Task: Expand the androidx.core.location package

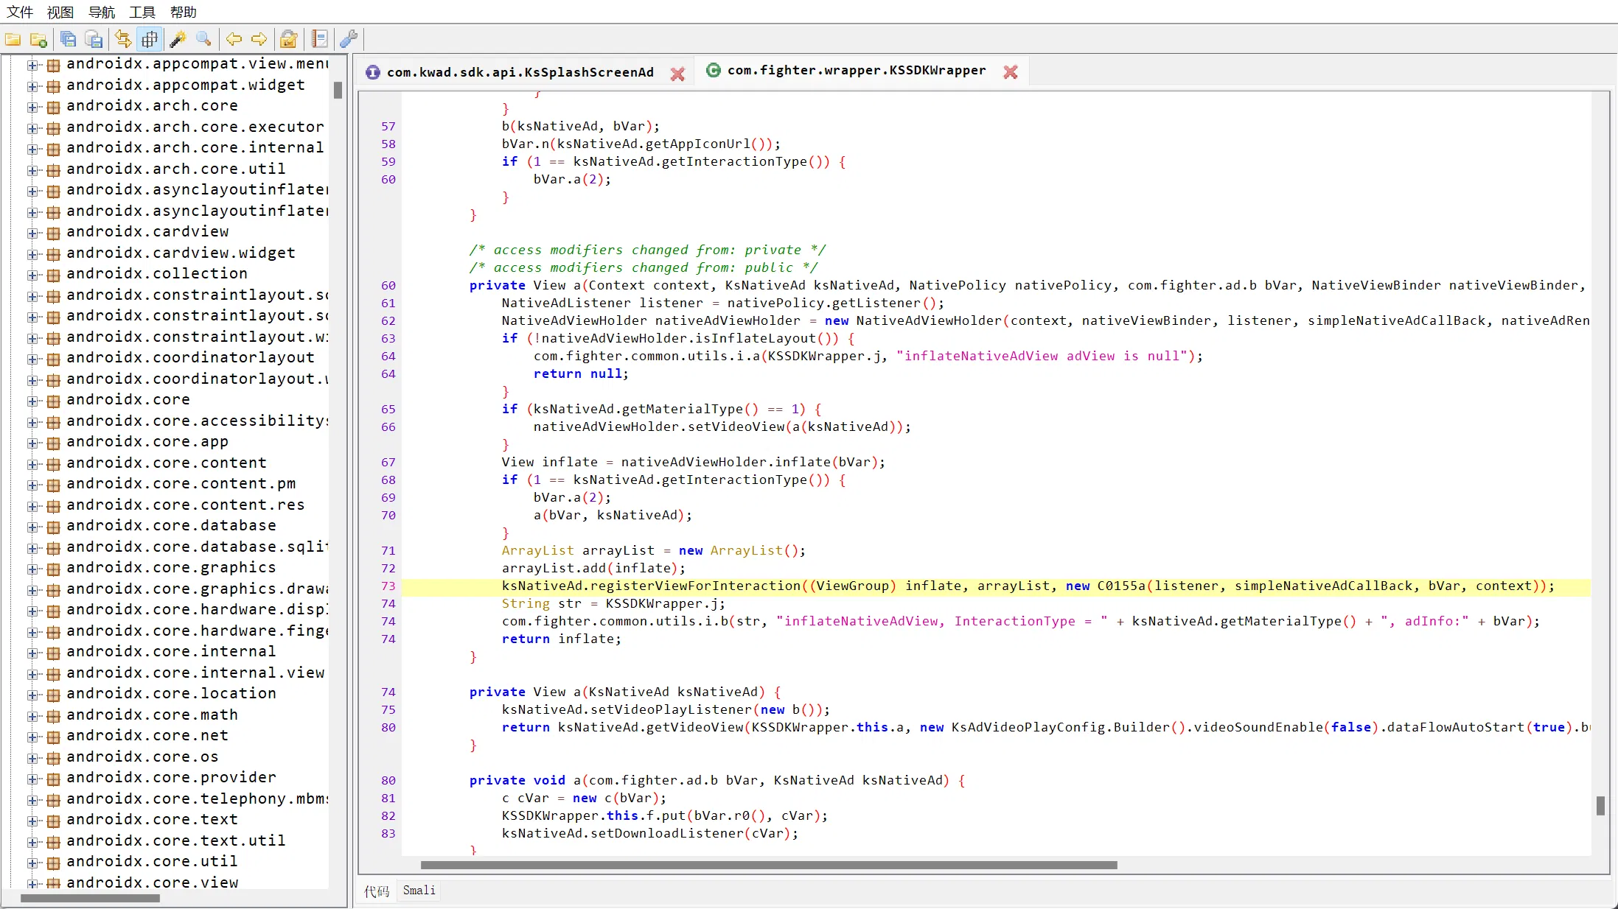Action: pos(32,695)
